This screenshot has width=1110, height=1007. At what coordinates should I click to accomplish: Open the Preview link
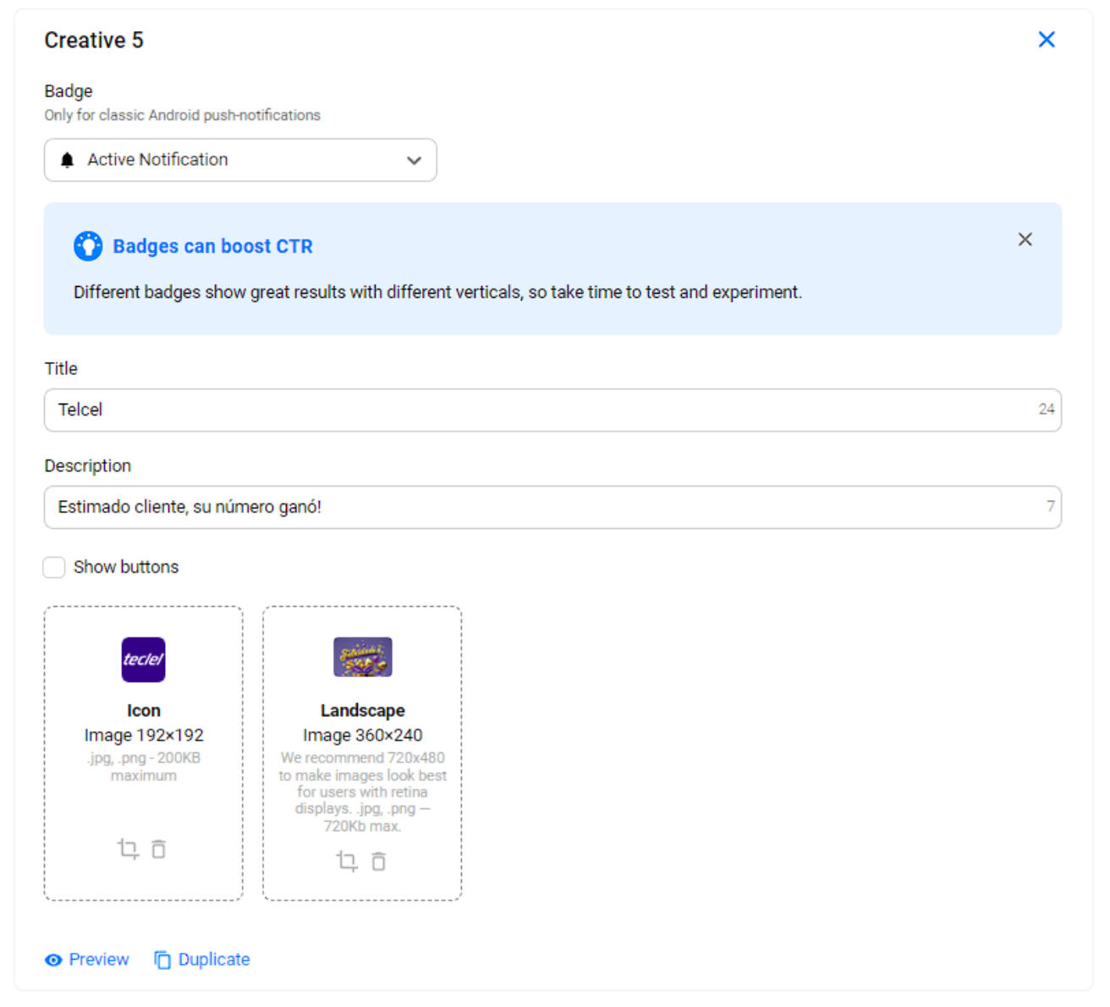tap(87, 960)
